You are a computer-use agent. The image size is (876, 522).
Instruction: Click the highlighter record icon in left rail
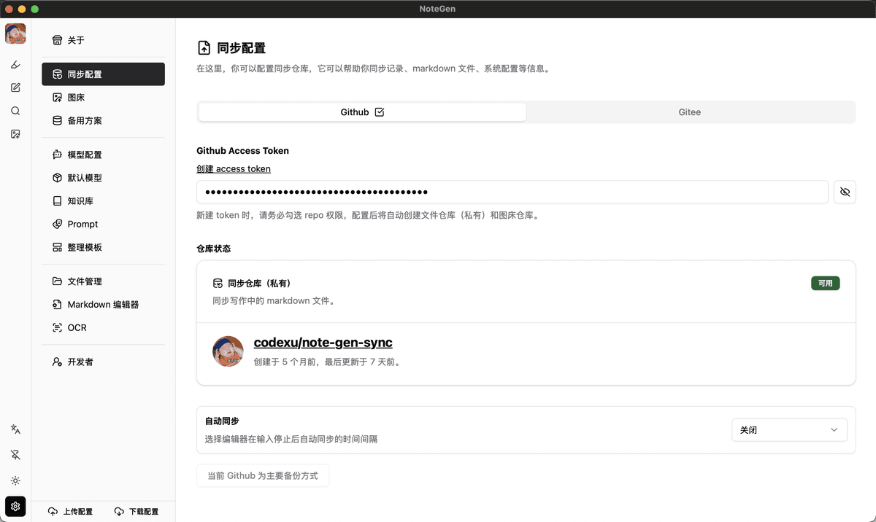tap(15, 65)
